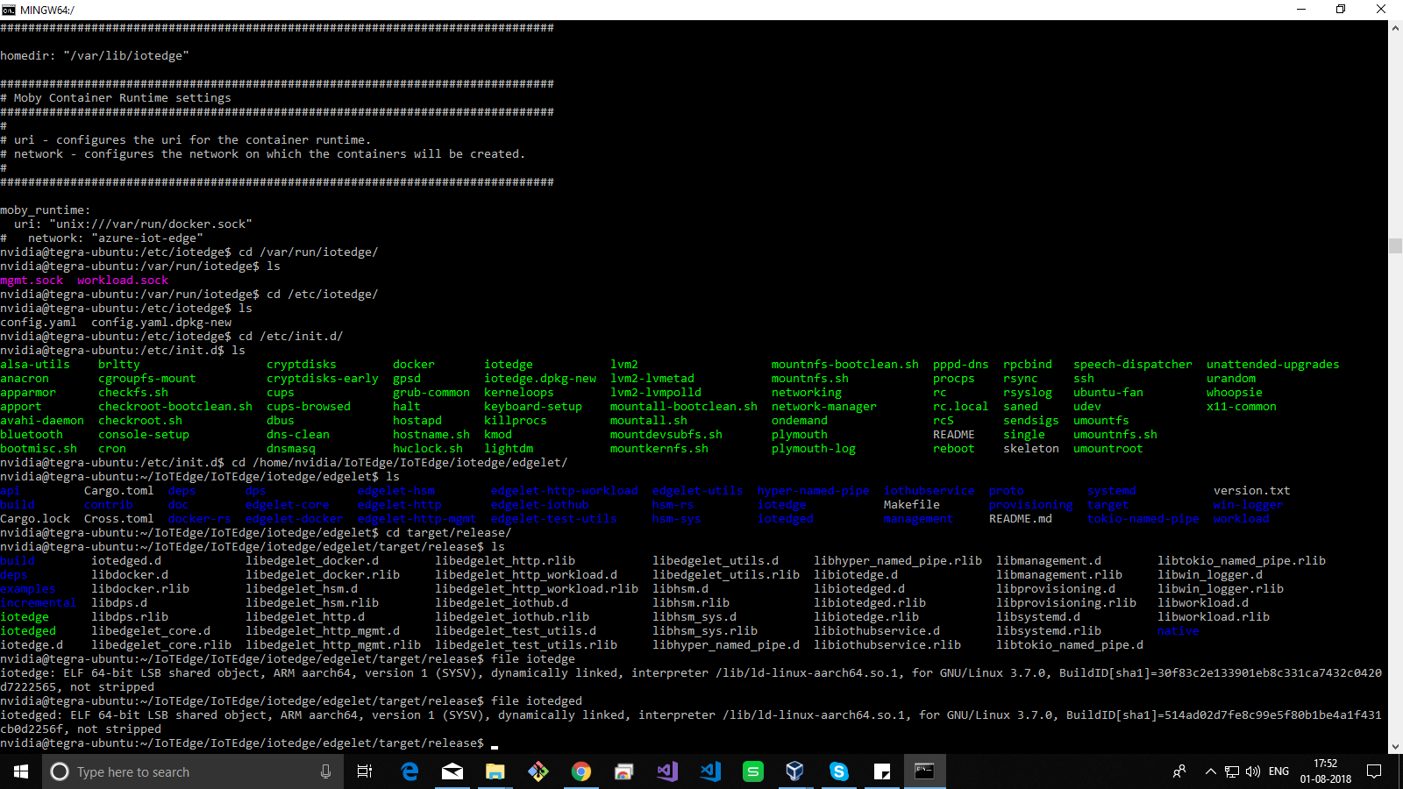The height and width of the screenshot is (789, 1403).
Task: Open VirtualBox from the taskbar
Action: click(794, 771)
